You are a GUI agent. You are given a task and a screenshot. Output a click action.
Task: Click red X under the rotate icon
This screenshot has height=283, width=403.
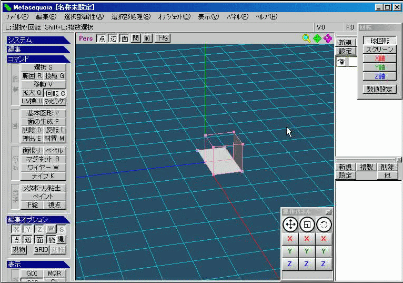(324, 239)
